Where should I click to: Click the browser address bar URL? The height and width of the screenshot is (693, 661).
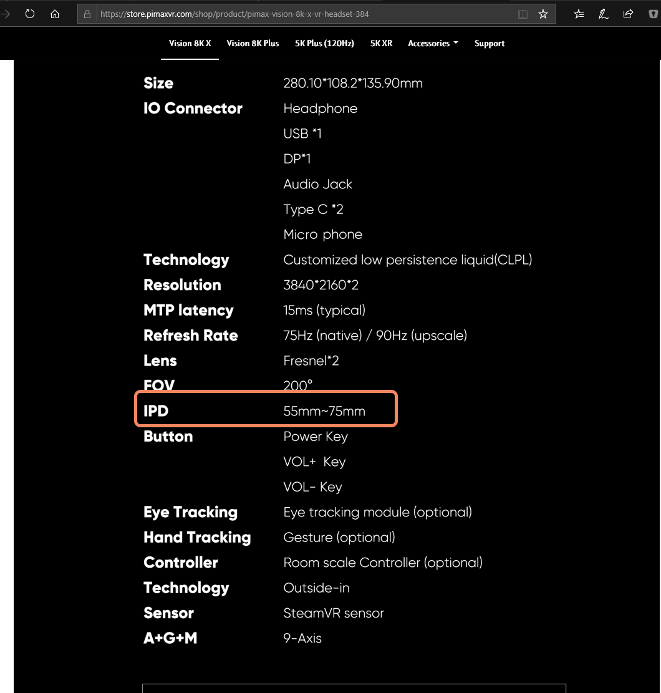234,14
